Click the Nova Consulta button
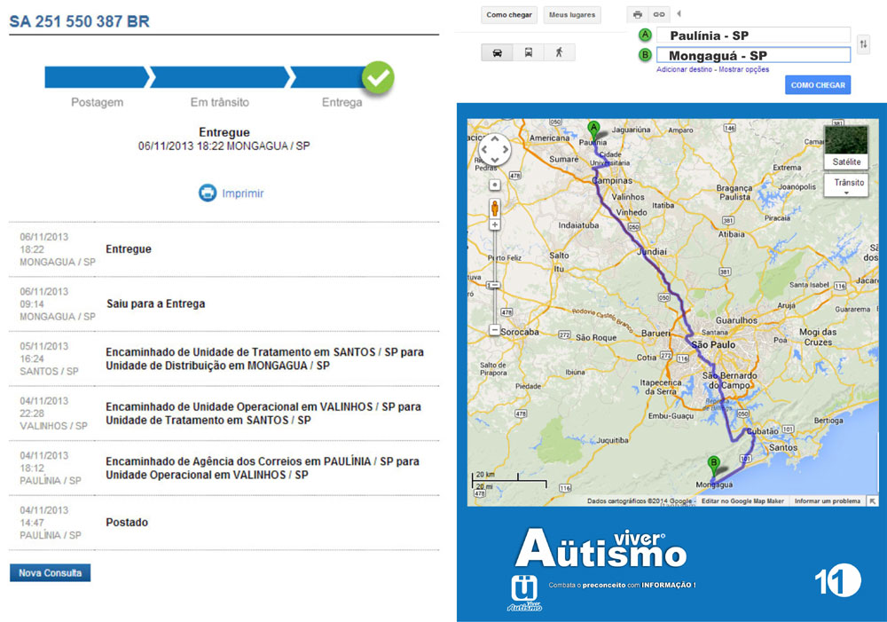Image resolution: width=887 pixels, height=622 pixels. (x=50, y=573)
